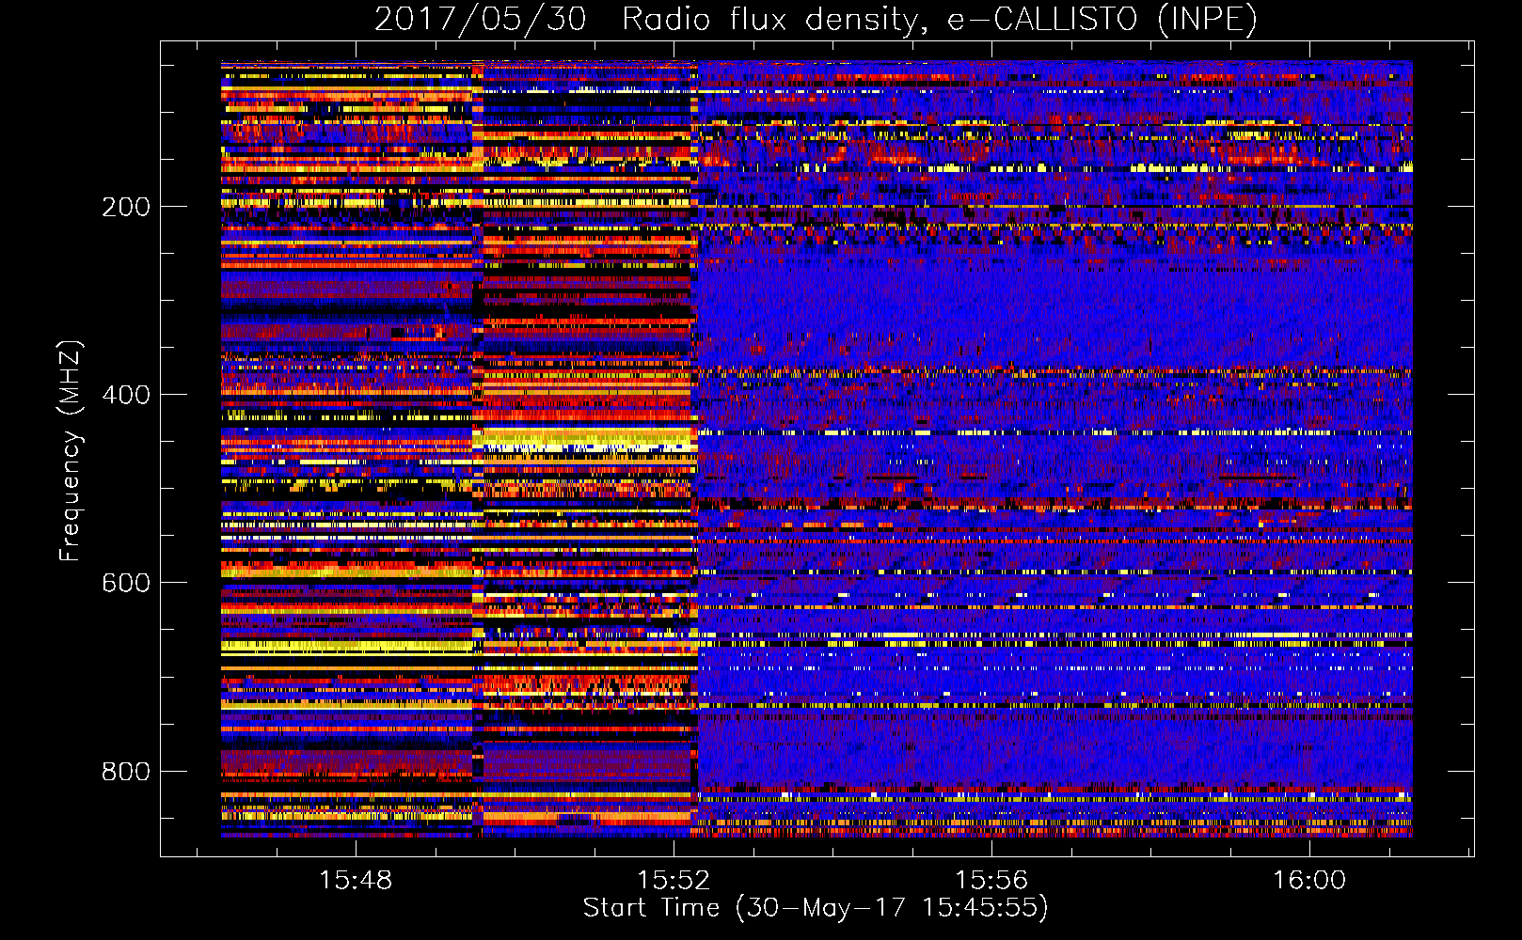Viewport: 1522px width, 940px height.
Task: Click the 'Frequency (MHZ)' axis label
Action: tap(71, 451)
